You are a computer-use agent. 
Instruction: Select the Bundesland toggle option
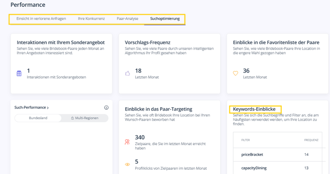pyautogui.click(x=38, y=118)
